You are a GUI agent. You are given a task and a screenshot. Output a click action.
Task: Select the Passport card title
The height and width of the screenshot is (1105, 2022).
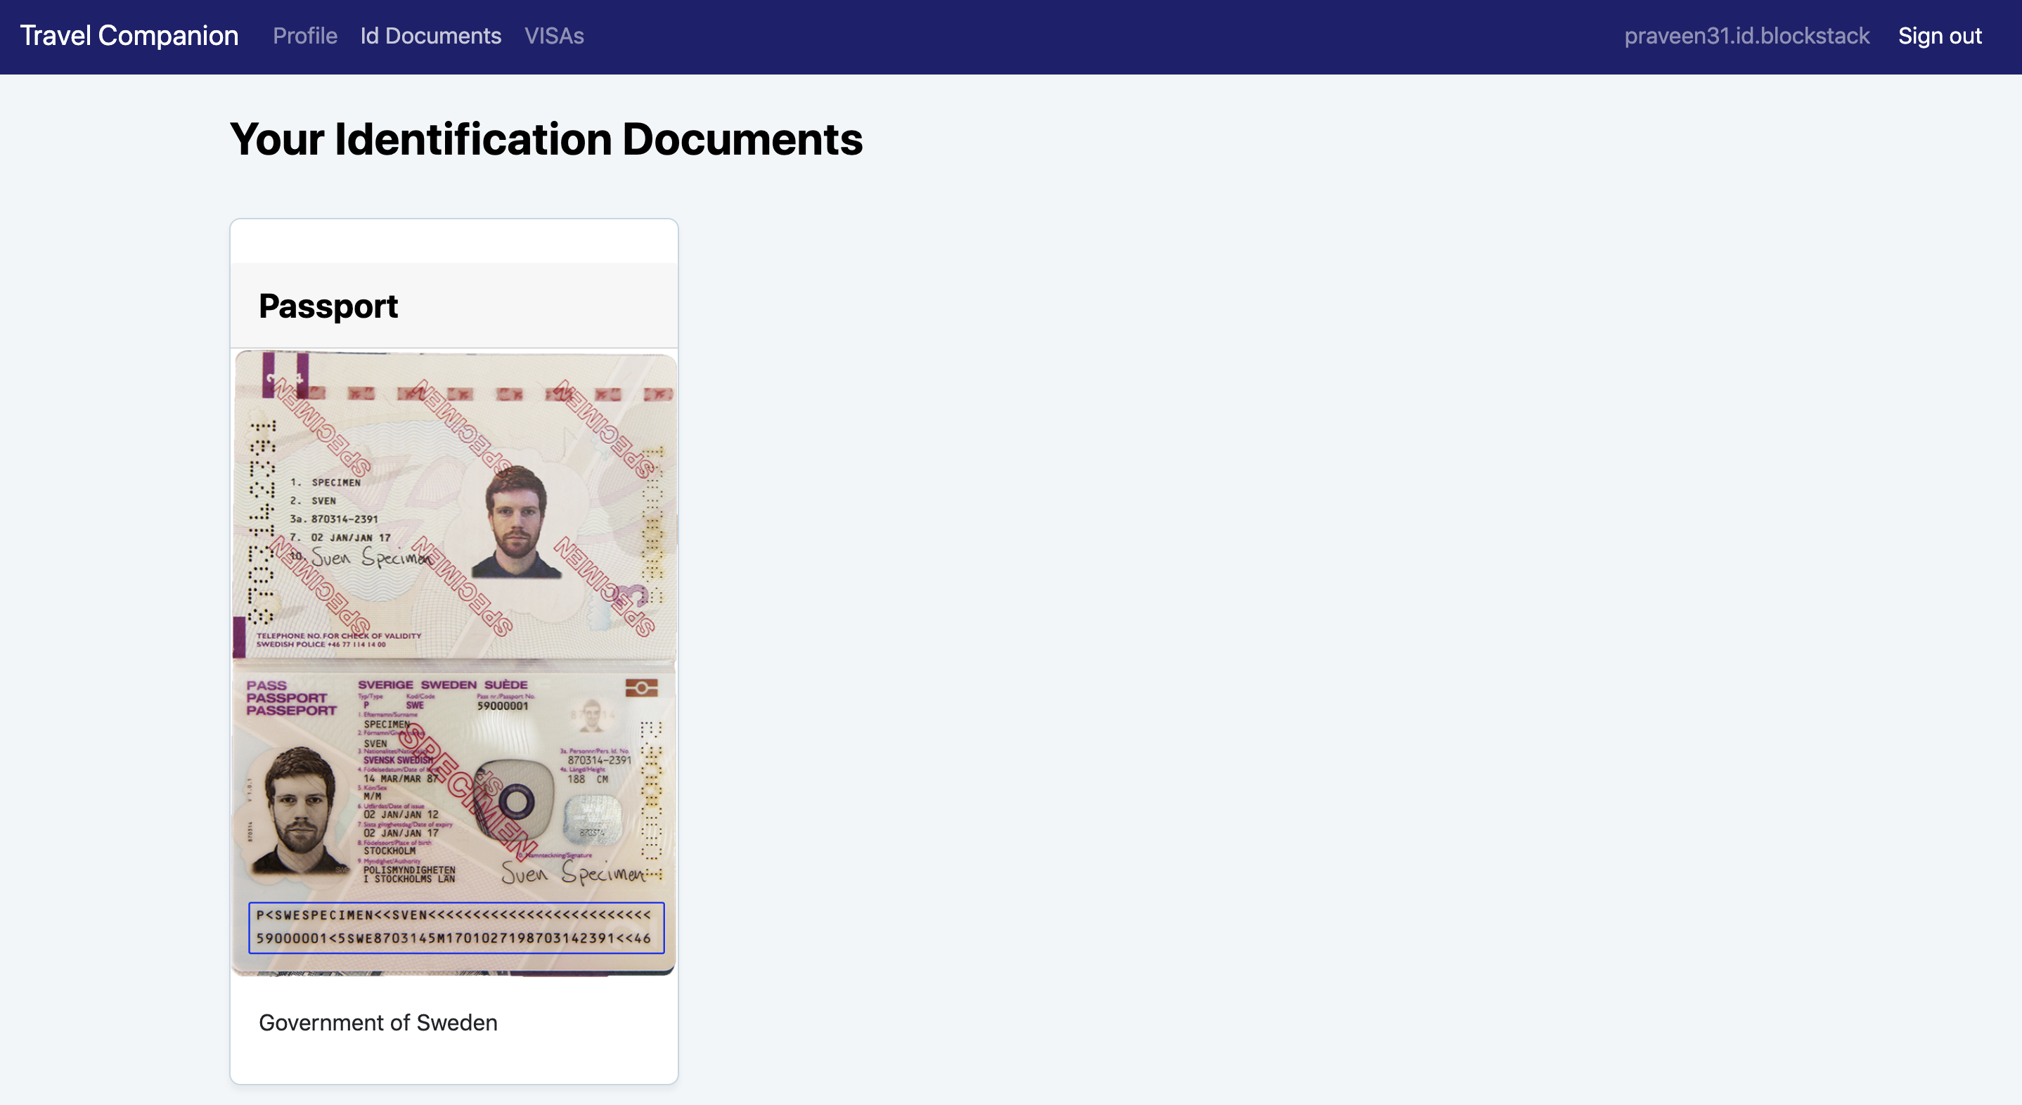point(328,306)
